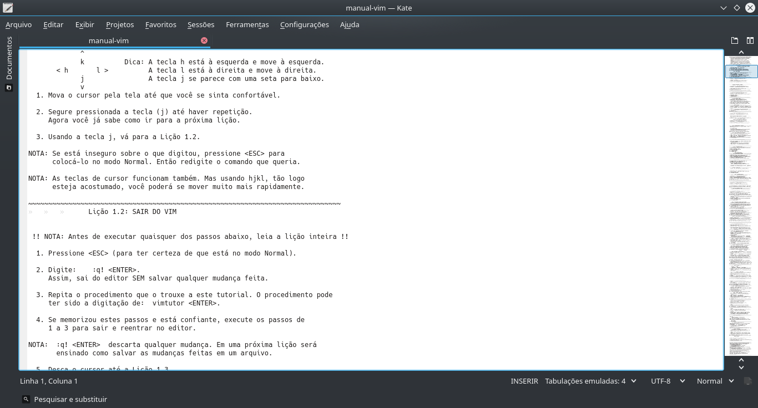Viewport: 758px width, 408px height.
Task: Click the magnifier icon beside Pesquisar e substituir
Action: 26,399
